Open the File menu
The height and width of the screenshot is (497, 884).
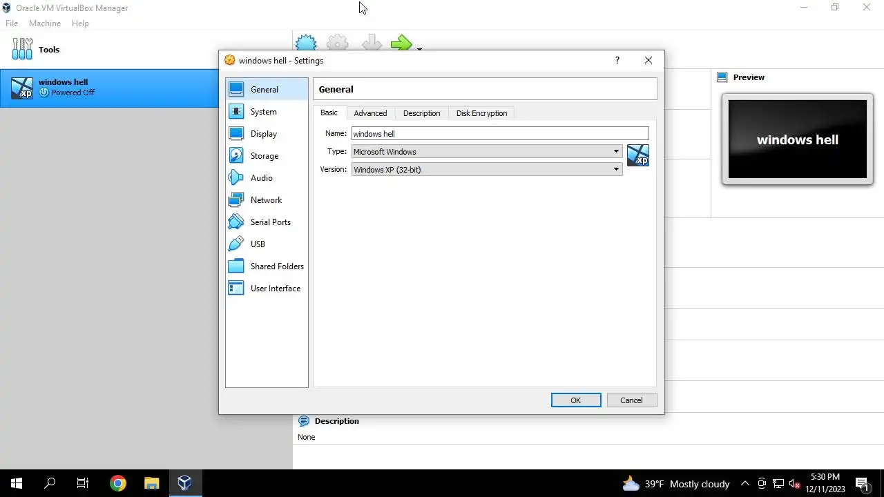(x=12, y=23)
